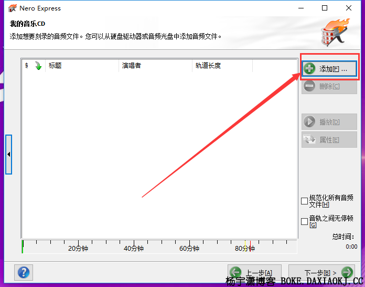Toggle 音轨之间无停顿 checkbox
Screen dimensions: 365x287
305,221
